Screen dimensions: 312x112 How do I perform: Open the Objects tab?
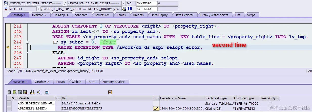click(x=138, y=15)
